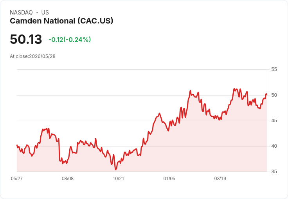This screenshot has height=199, width=288.
Task: Click the 35 y-axis price label
Action: coord(274,172)
